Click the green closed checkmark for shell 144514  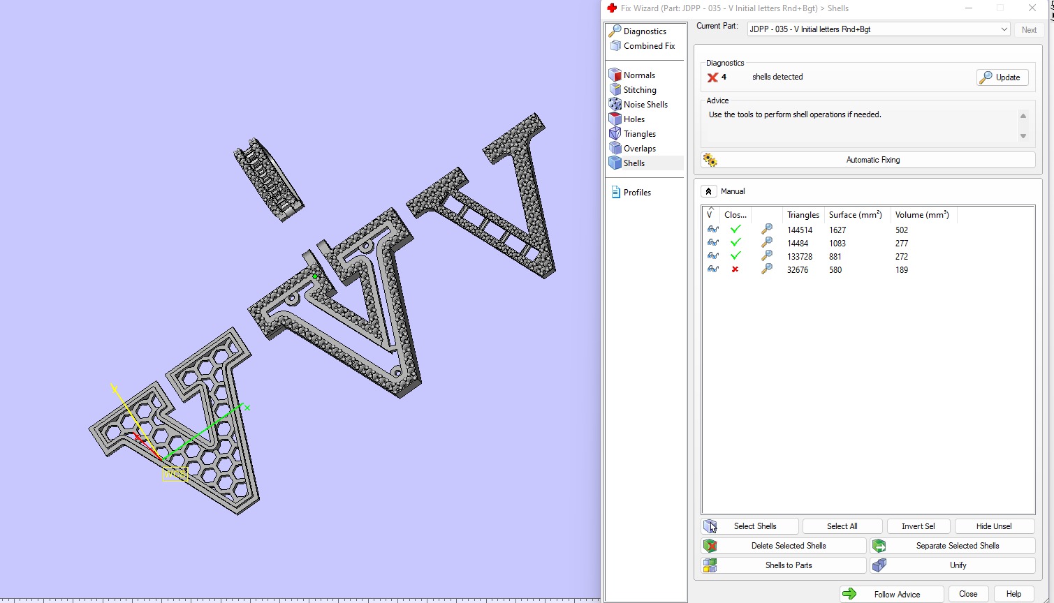(735, 230)
